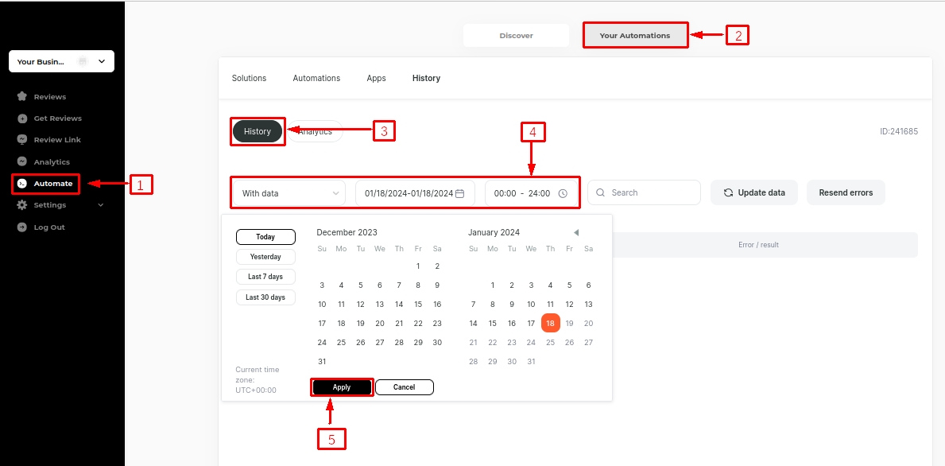Expand the Settings submenu chevron
The height and width of the screenshot is (466, 945).
click(x=100, y=205)
